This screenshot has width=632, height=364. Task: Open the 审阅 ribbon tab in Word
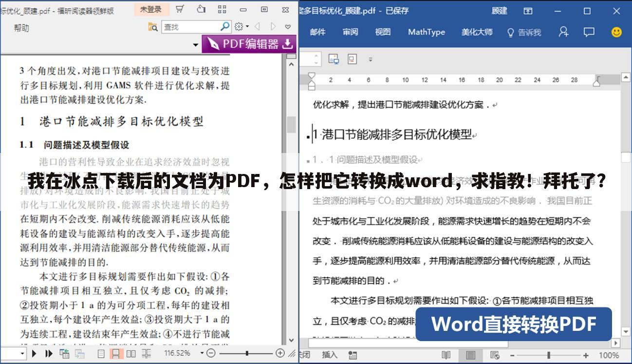[x=350, y=32]
